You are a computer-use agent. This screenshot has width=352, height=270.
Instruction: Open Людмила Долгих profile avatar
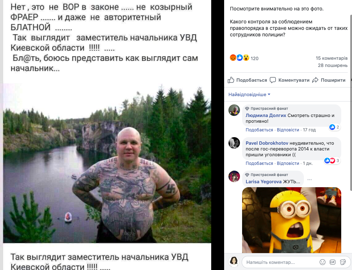pos(234,110)
